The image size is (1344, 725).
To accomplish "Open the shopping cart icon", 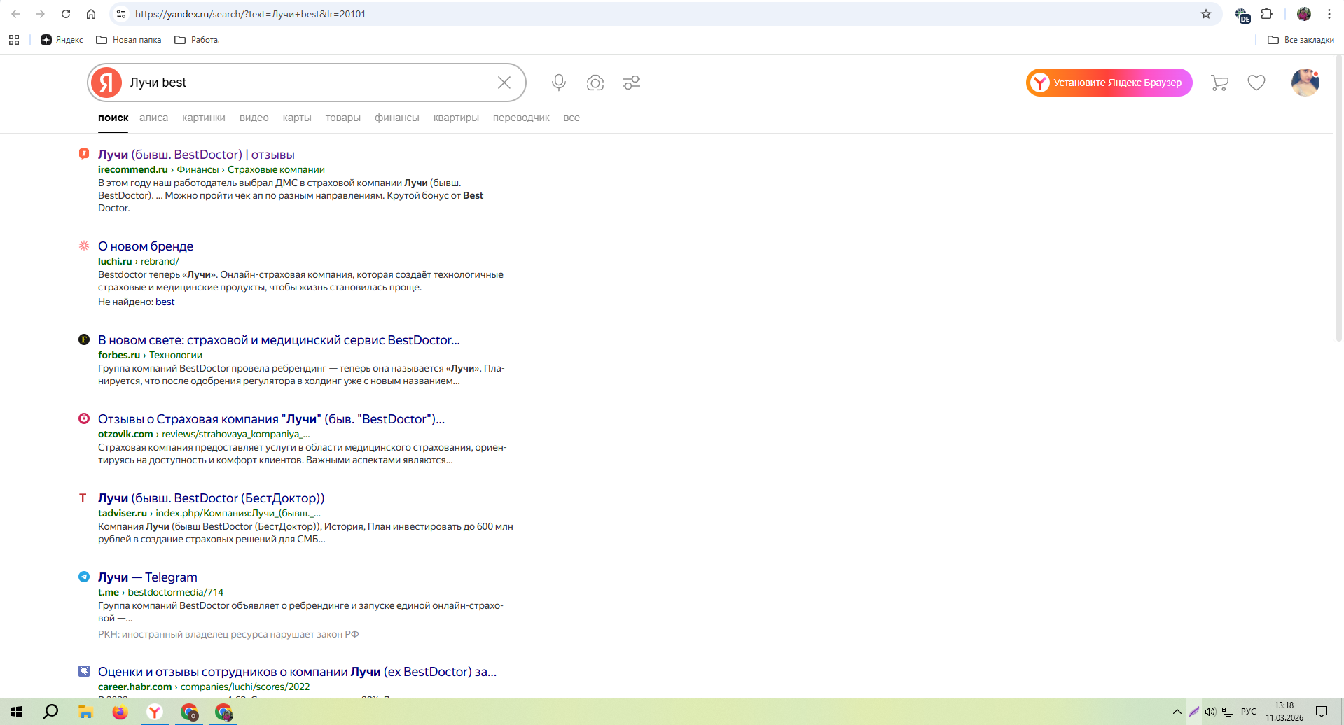I will click(1219, 83).
